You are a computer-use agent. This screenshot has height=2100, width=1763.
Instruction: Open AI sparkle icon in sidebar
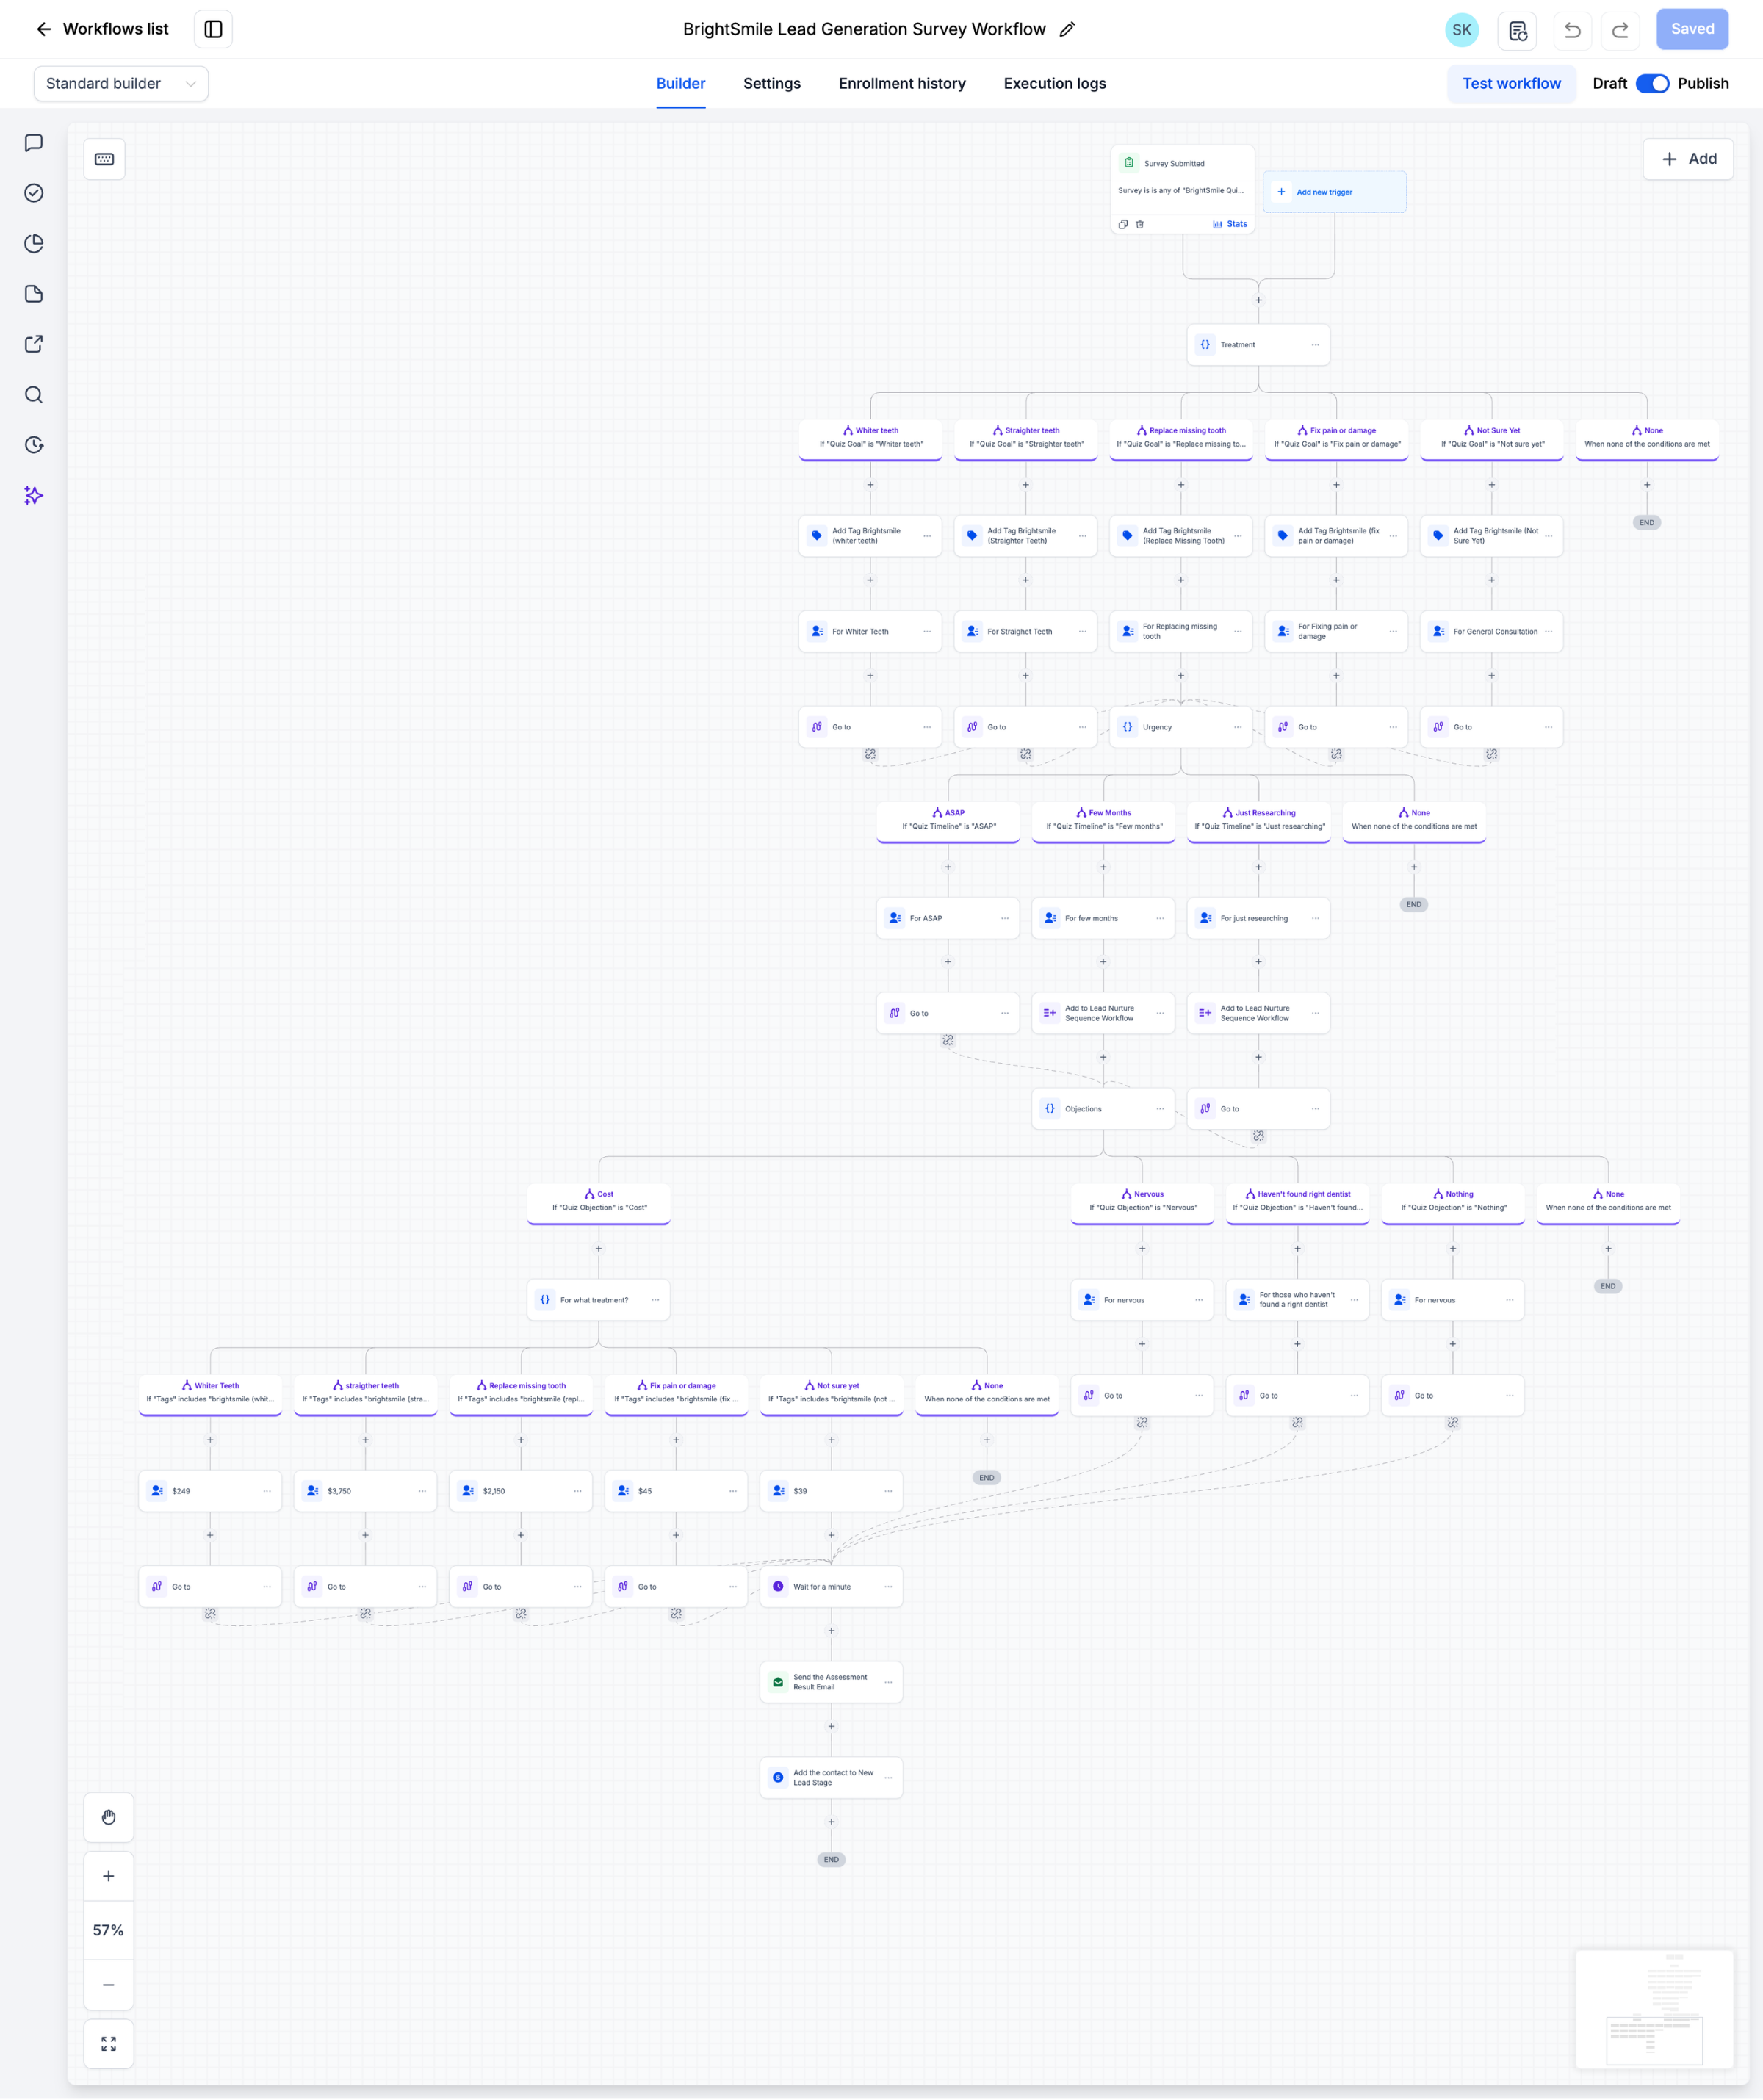34,496
